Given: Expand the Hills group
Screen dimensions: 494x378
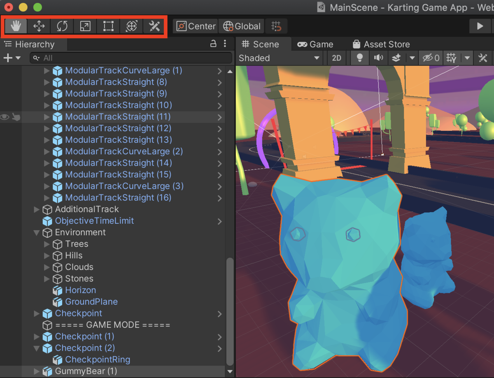Looking at the screenshot, I should pyautogui.click(x=47, y=255).
